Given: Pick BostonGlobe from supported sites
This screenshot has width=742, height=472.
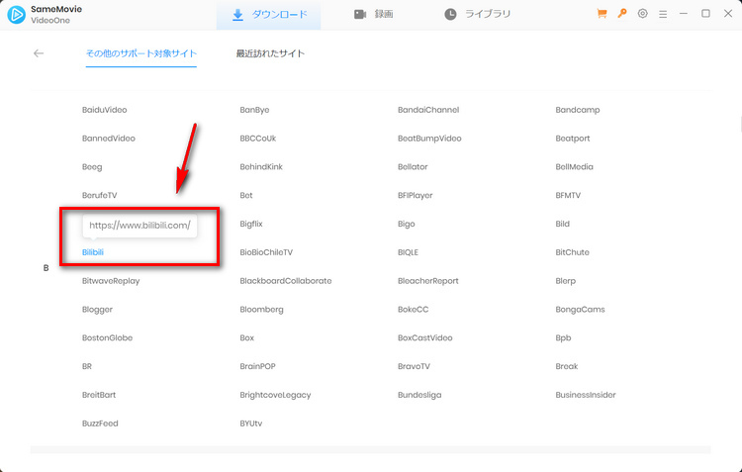Looking at the screenshot, I should coord(107,337).
